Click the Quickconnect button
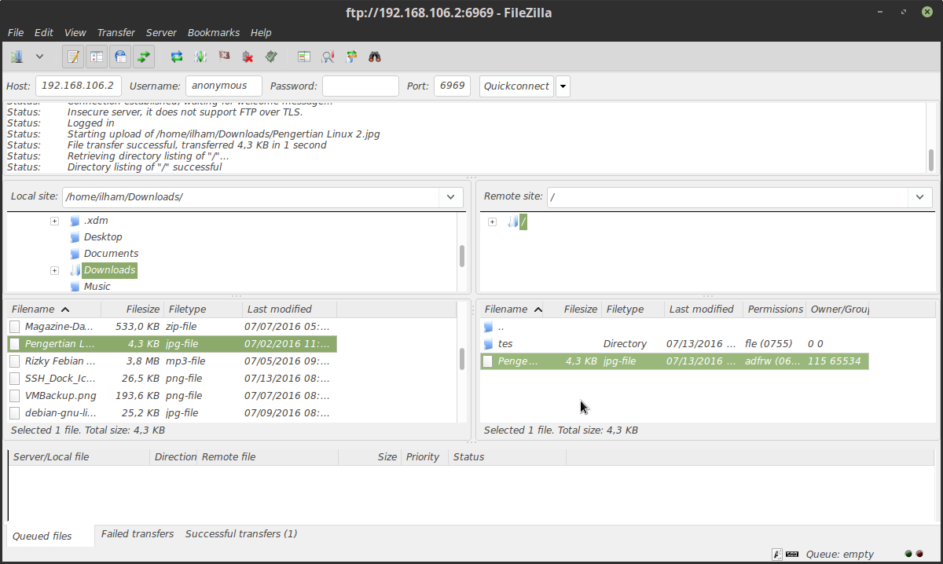 pyautogui.click(x=516, y=86)
